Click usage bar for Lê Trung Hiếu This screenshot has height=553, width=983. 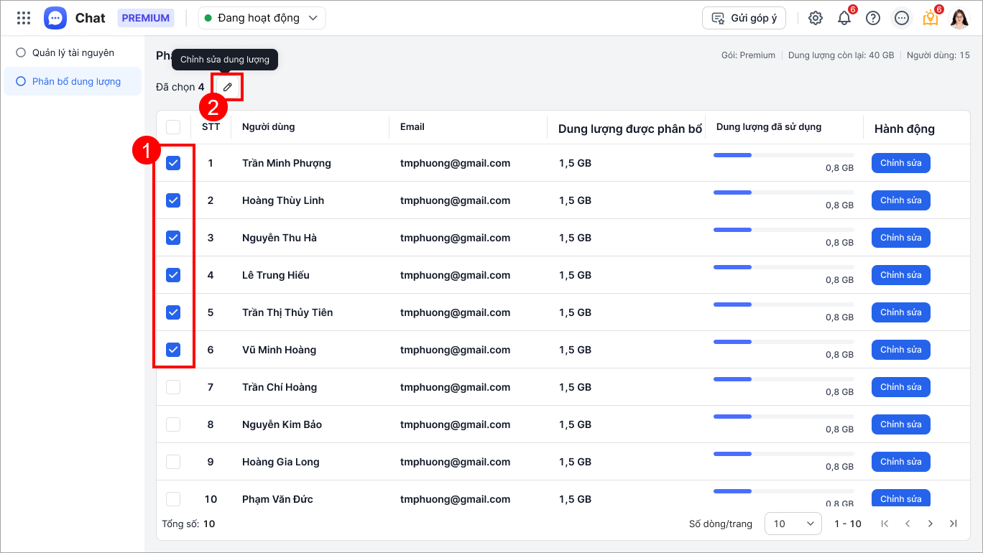pos(784,267)
